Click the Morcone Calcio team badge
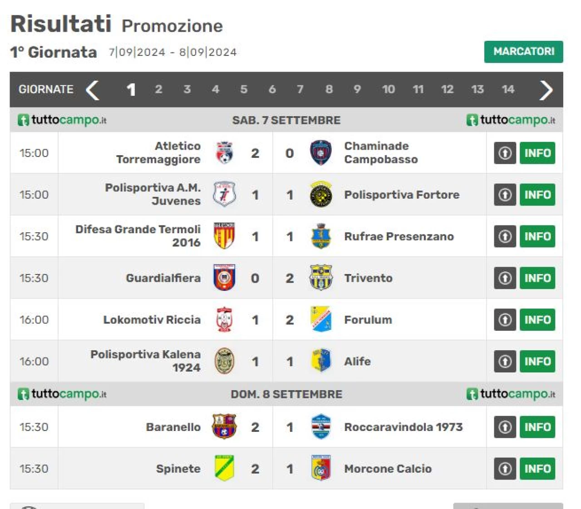The height and width of the screenshot is (509, 581). [x=320, y=468]
